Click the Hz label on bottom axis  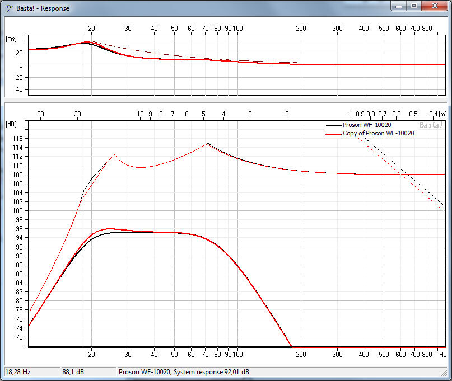pyautogui.click(x=443, y=355)
